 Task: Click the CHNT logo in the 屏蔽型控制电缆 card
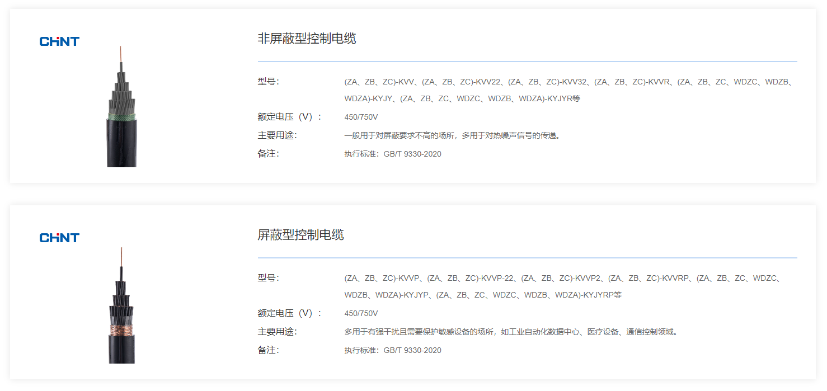pyautogui.click(x=59, y=238)
